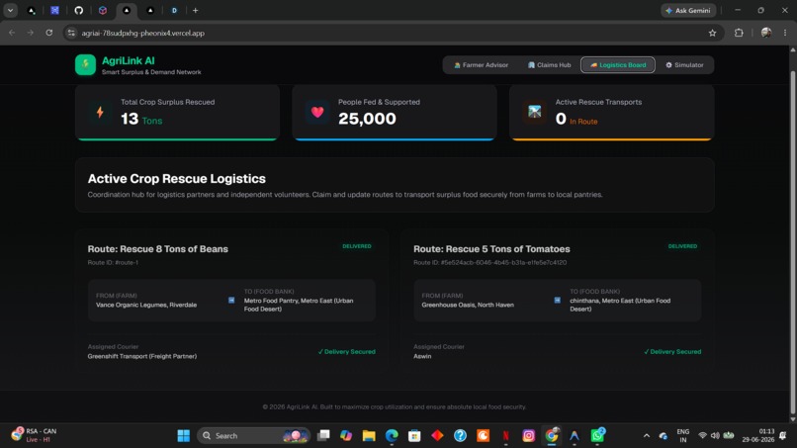Open the Get Help question mark app
The width and height of the screenshot is (797, 448).
460,436
